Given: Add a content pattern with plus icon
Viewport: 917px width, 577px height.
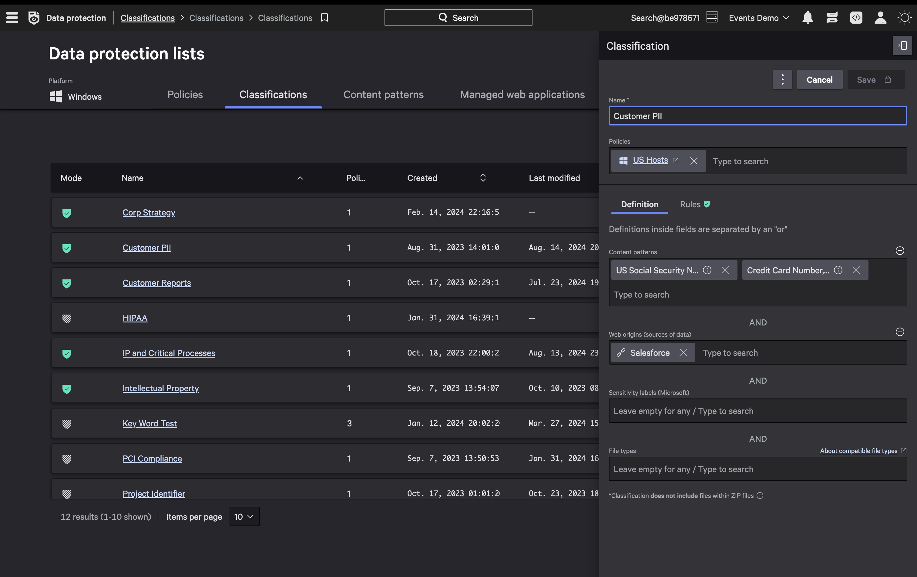Looking at the screenshot, I should pos(899,250).
